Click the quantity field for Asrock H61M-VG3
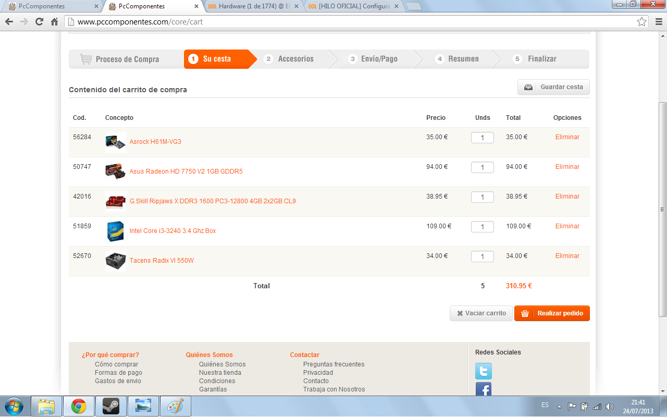667x417 pixels. coord(483,138)
